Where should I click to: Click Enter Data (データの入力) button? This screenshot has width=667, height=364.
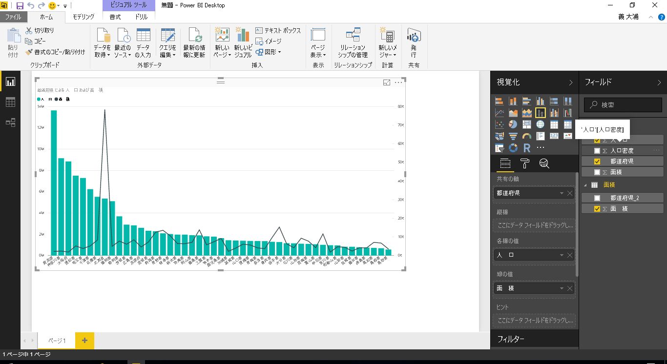143,42
